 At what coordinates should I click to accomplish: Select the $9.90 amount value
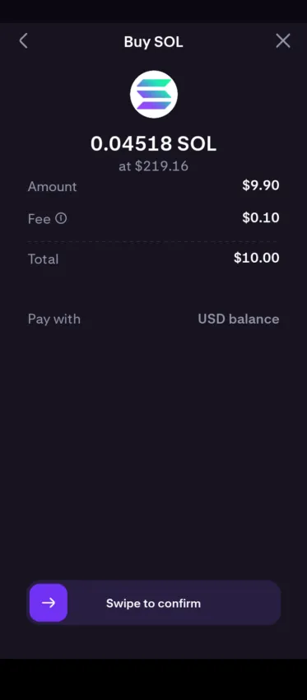point(261,185)
